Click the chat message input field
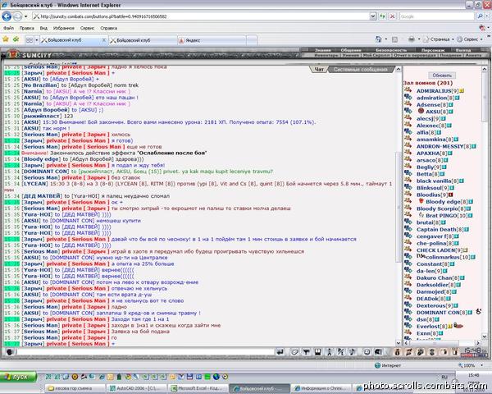Screen dimensions: 492x394 click(x=145, y=352)
